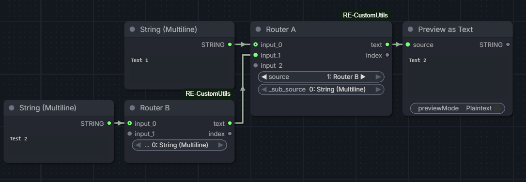Select title of String (Multiline) node above Router B
Screen dimensions: 526x182
click(x=169, y=30)
